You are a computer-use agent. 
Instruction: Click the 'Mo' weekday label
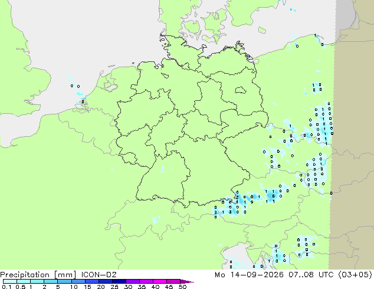click(219, 275)
